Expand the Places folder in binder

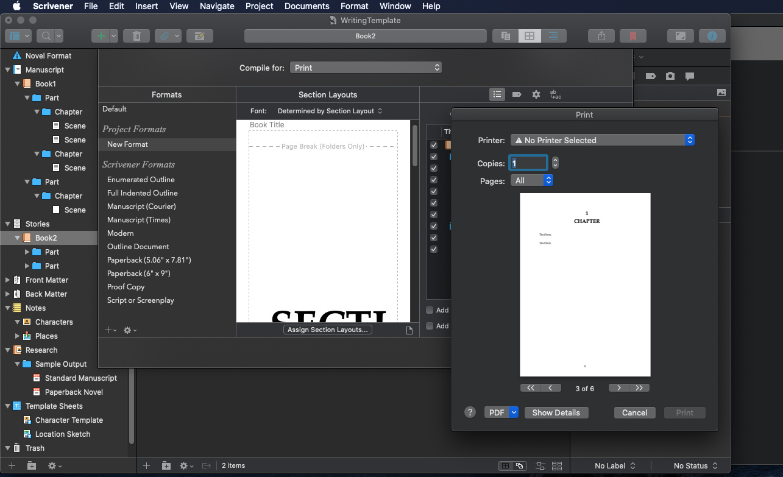(17, 336)
